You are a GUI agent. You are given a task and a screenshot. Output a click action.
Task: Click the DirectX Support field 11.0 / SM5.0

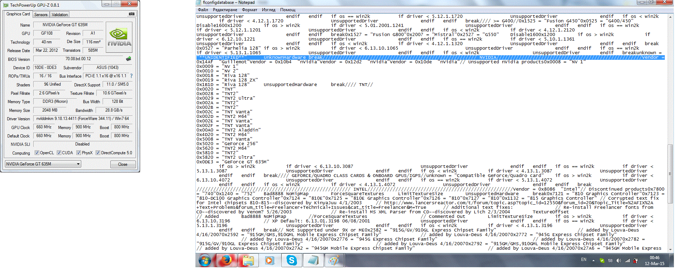coord(118,84)
